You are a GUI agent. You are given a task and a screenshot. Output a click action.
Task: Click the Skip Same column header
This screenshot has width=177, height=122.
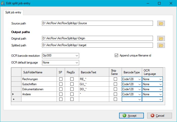click(115, 72)
